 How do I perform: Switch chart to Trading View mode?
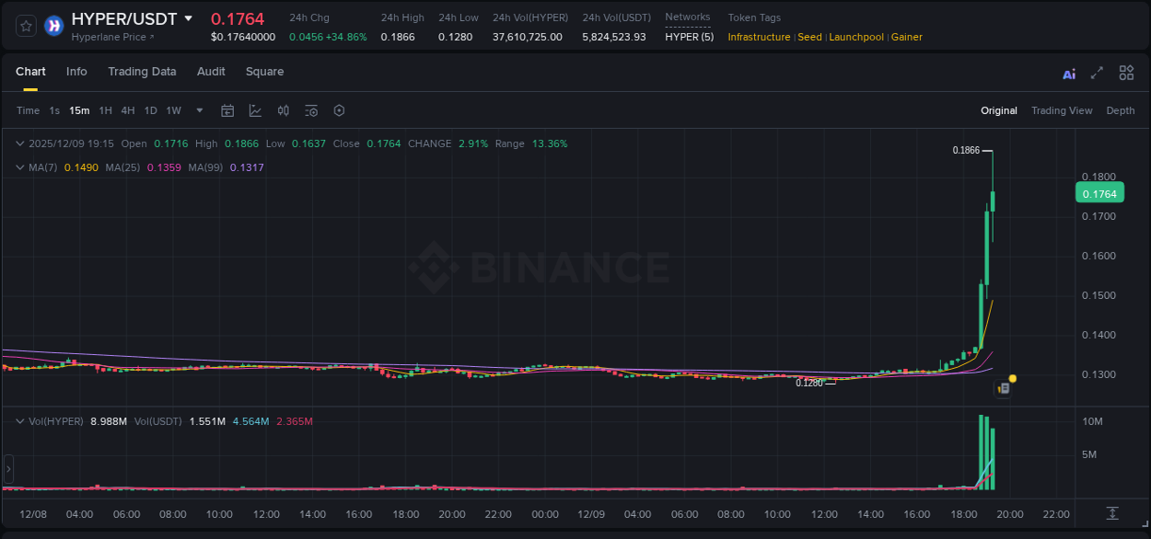click(1062, 110)
